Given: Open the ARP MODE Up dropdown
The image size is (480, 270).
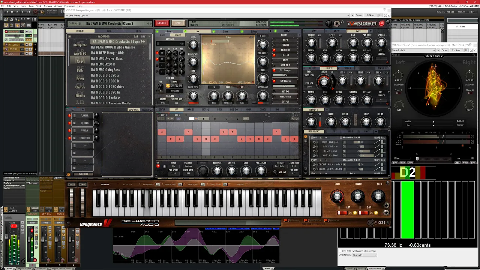Looking at the screenshot, I should coord(174,166).
